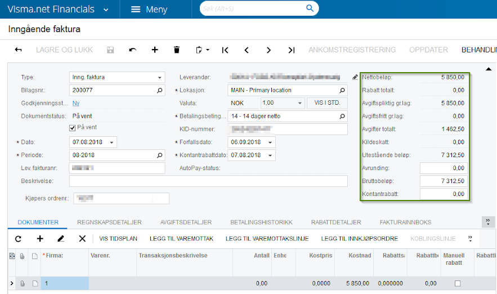Open the Avgiftsdetaljer tab
This screenshot has width=497, height=294.
coord(185,222)
